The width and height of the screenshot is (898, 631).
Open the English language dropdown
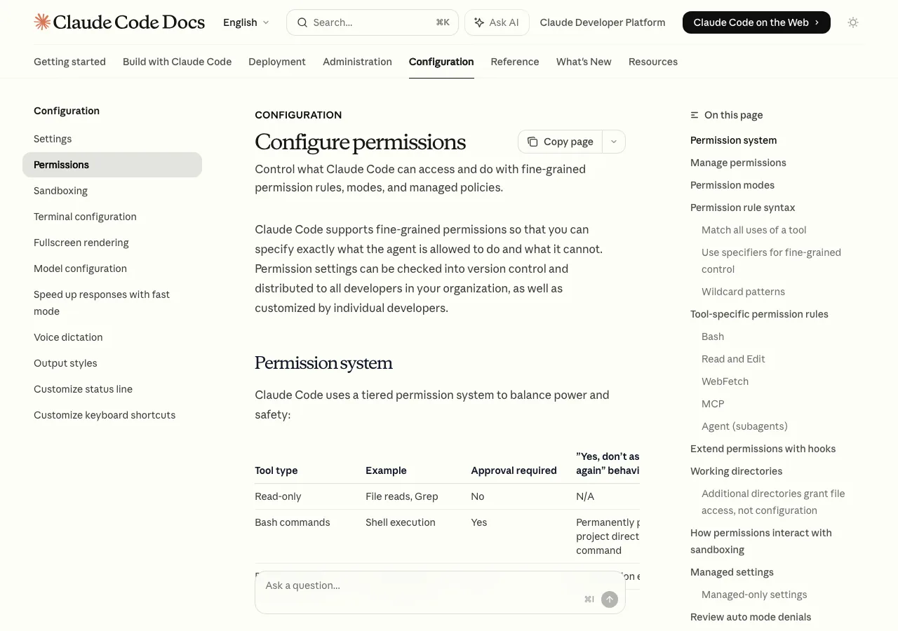tap(246, 22)
